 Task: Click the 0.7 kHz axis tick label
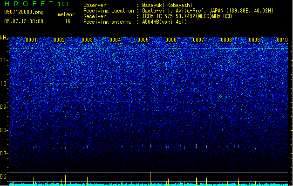click(x=4, y=153)
